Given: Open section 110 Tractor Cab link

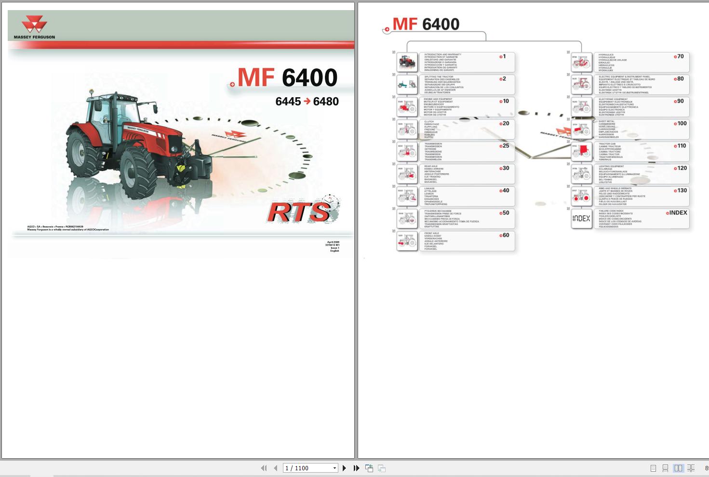Looking at the screenshot, I should [642, 152].
